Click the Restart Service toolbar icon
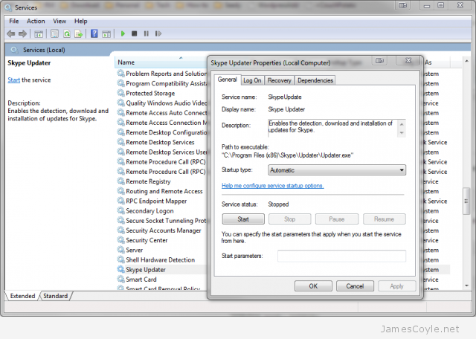The height and width of the screenshot is (339, 476). [x=158, y=33]
